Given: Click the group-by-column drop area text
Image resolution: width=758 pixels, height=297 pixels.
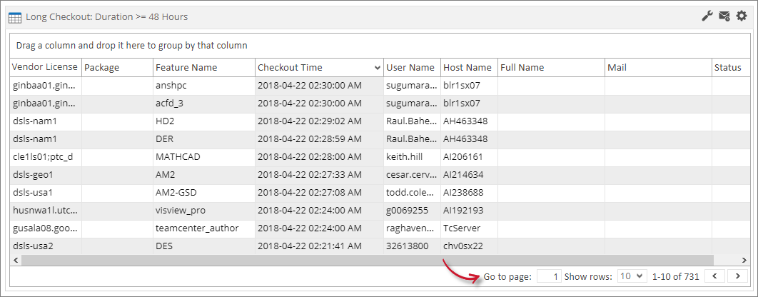Looking at the screenshot, I should tap(131, 46).
